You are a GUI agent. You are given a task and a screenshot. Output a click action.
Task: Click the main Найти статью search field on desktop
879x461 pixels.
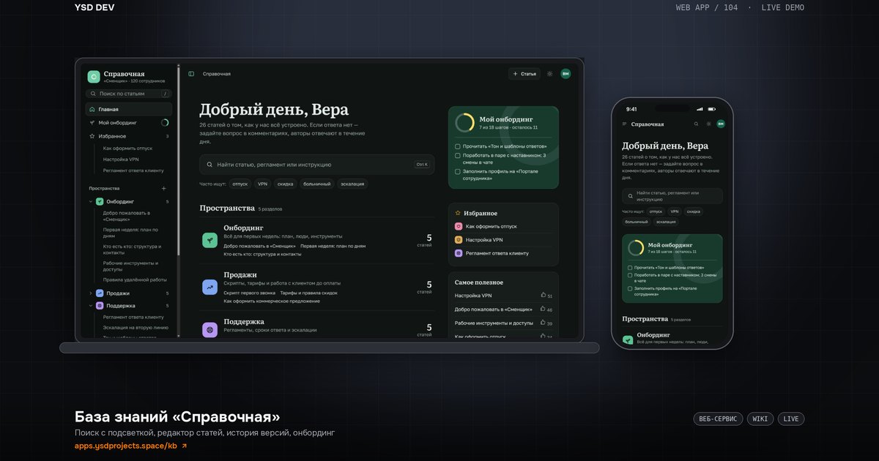(316, 165)
